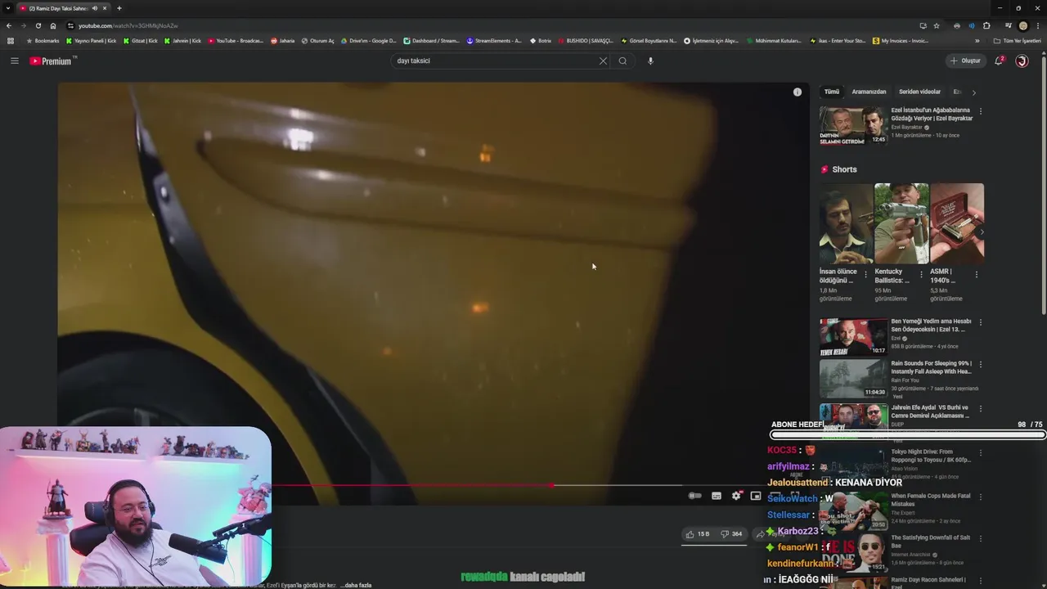Viewport: 1047px width, 589px height.
Task: Open the apps grid shortcut in bookmarks bar
Action: [11, 41]
